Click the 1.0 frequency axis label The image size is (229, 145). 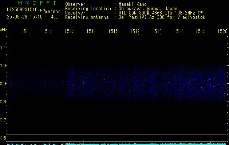[x=3, y=66]
